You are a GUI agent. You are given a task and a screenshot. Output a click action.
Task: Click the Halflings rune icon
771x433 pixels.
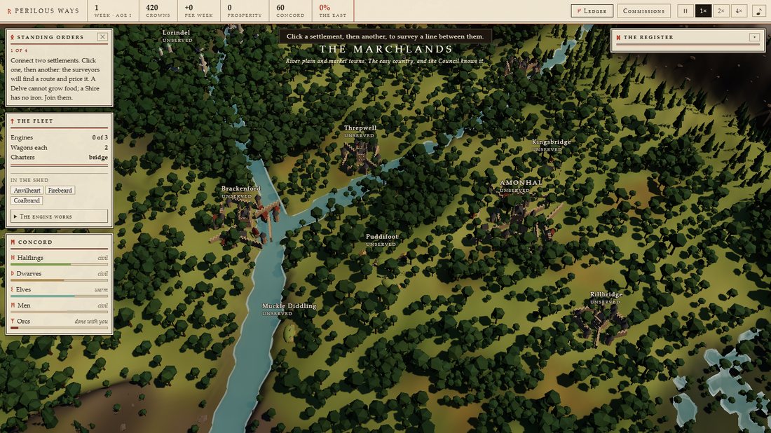(13, 258)
